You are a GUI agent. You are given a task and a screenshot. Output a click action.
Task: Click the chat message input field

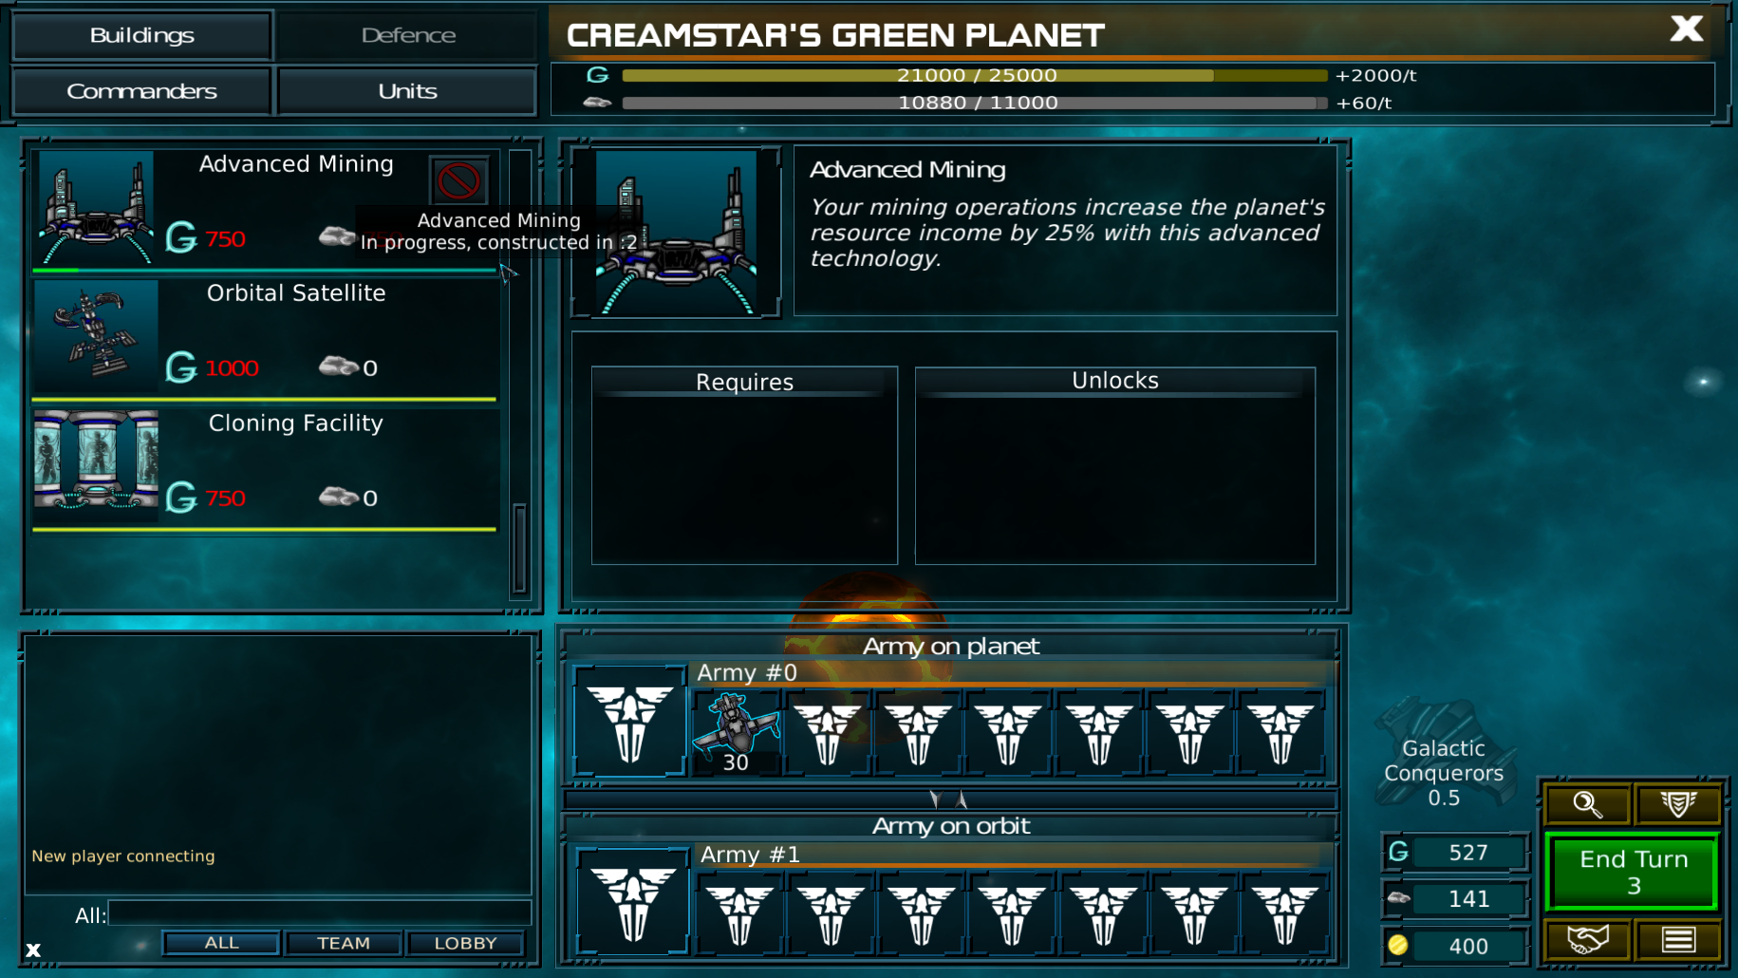tap(320, 914)
